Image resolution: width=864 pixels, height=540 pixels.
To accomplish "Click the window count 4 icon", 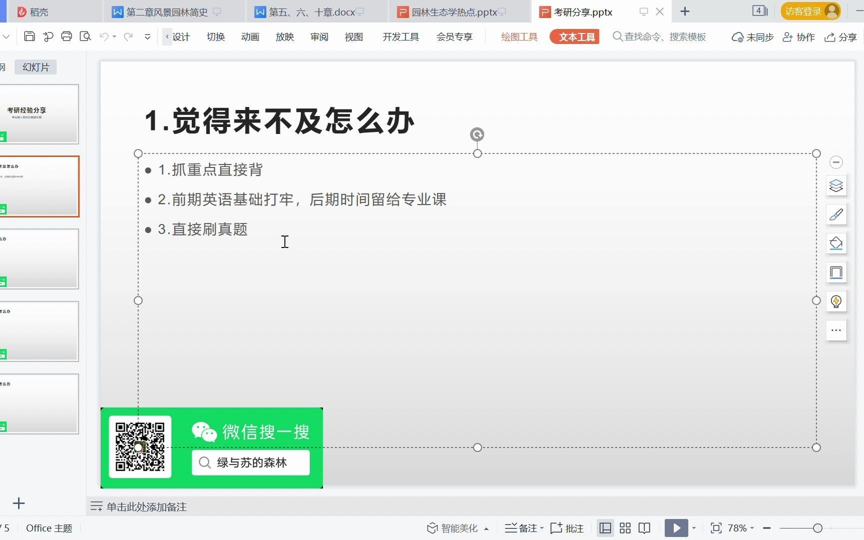I will point(760,10).
